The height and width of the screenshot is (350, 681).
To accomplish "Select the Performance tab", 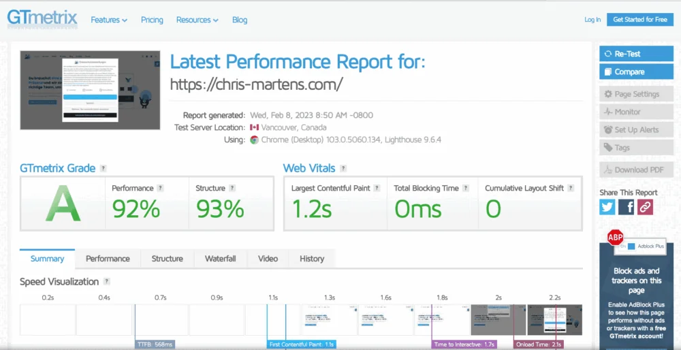I will 108,259.
